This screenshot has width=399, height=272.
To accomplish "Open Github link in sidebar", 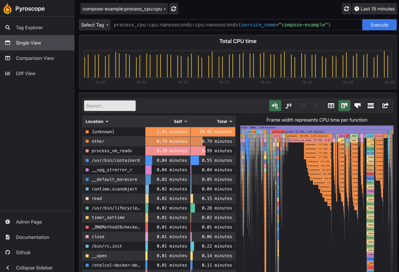I will point(37,253).
